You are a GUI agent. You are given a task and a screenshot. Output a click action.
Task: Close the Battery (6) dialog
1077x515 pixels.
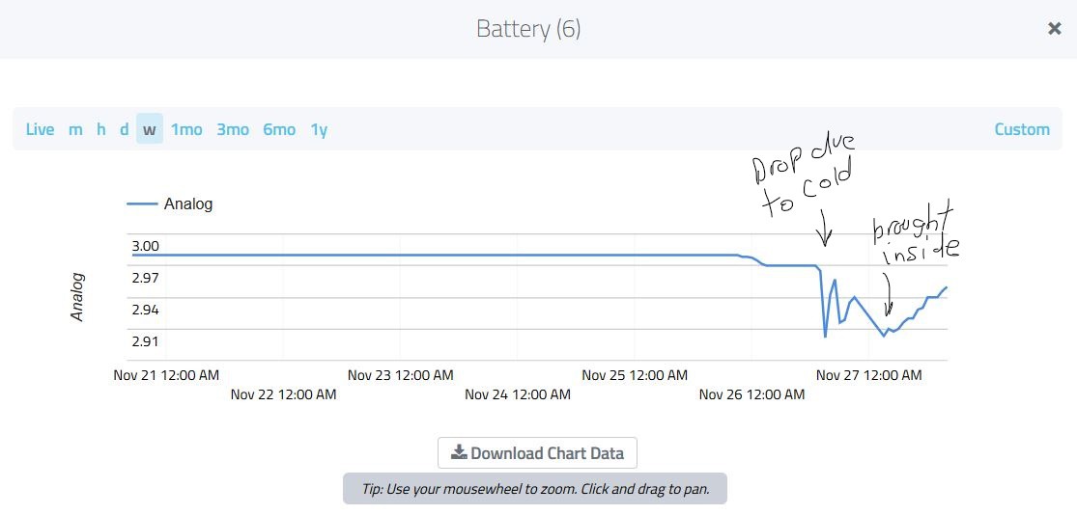point(1054,29)
